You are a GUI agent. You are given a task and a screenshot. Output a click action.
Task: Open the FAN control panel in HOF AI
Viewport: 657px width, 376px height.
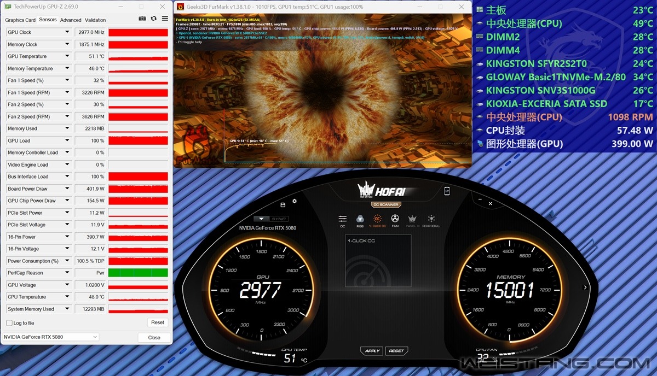point(395,220)
